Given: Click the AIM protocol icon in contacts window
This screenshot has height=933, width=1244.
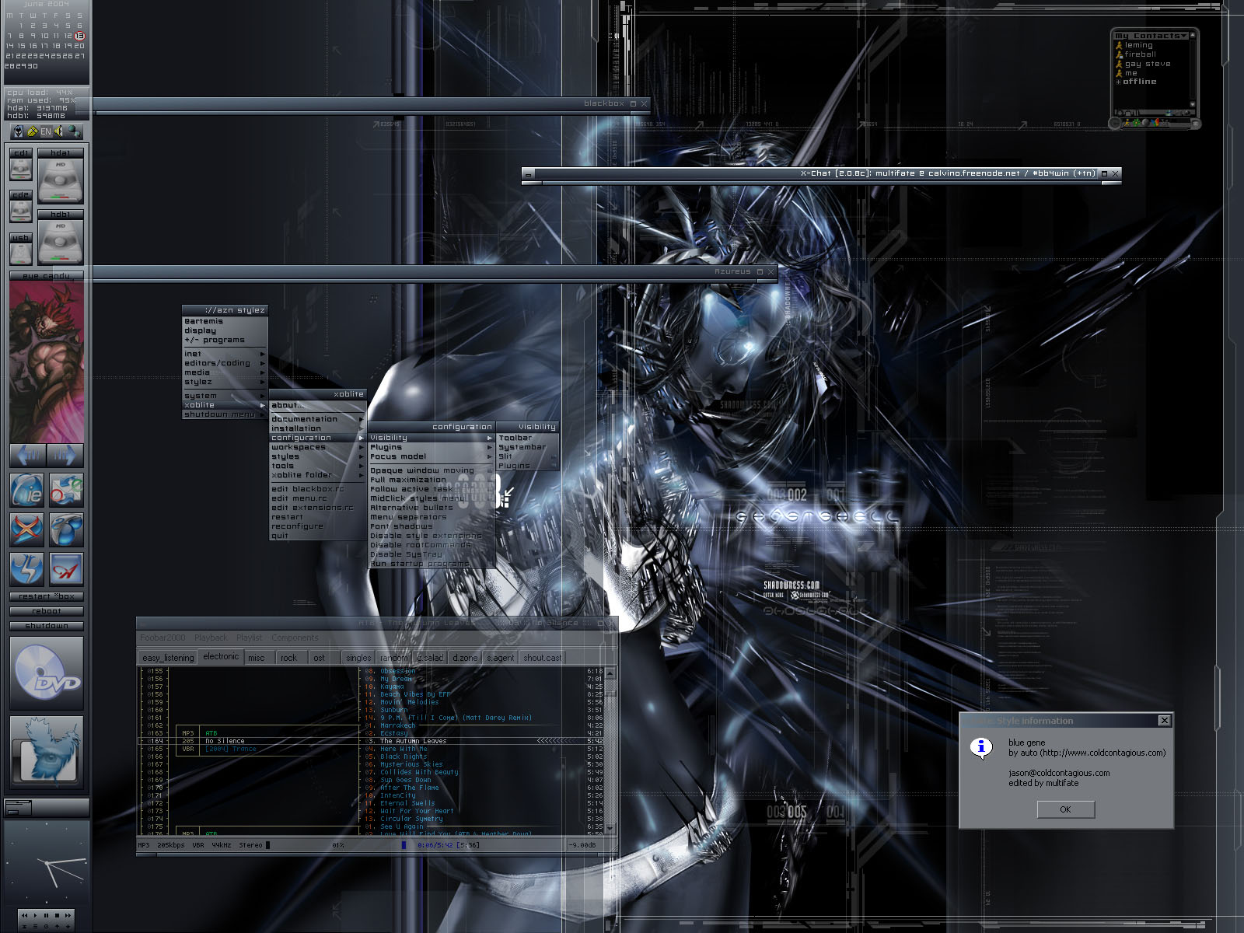Looking at the screenshot, I should pos(1127,122).
